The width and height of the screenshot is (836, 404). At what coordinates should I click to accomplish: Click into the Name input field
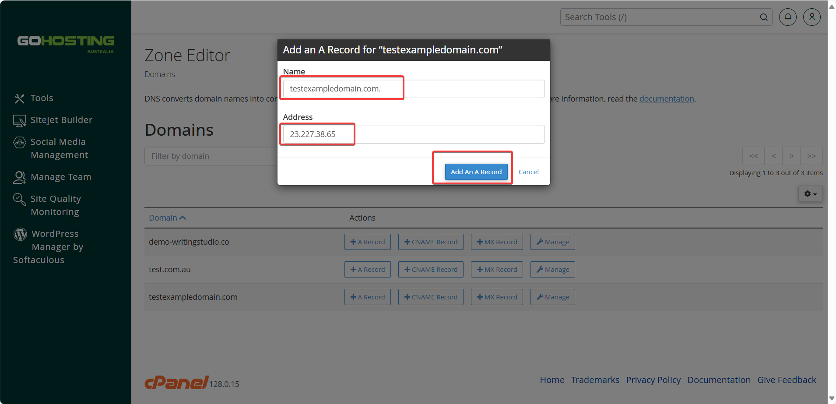tap(414, 89)
